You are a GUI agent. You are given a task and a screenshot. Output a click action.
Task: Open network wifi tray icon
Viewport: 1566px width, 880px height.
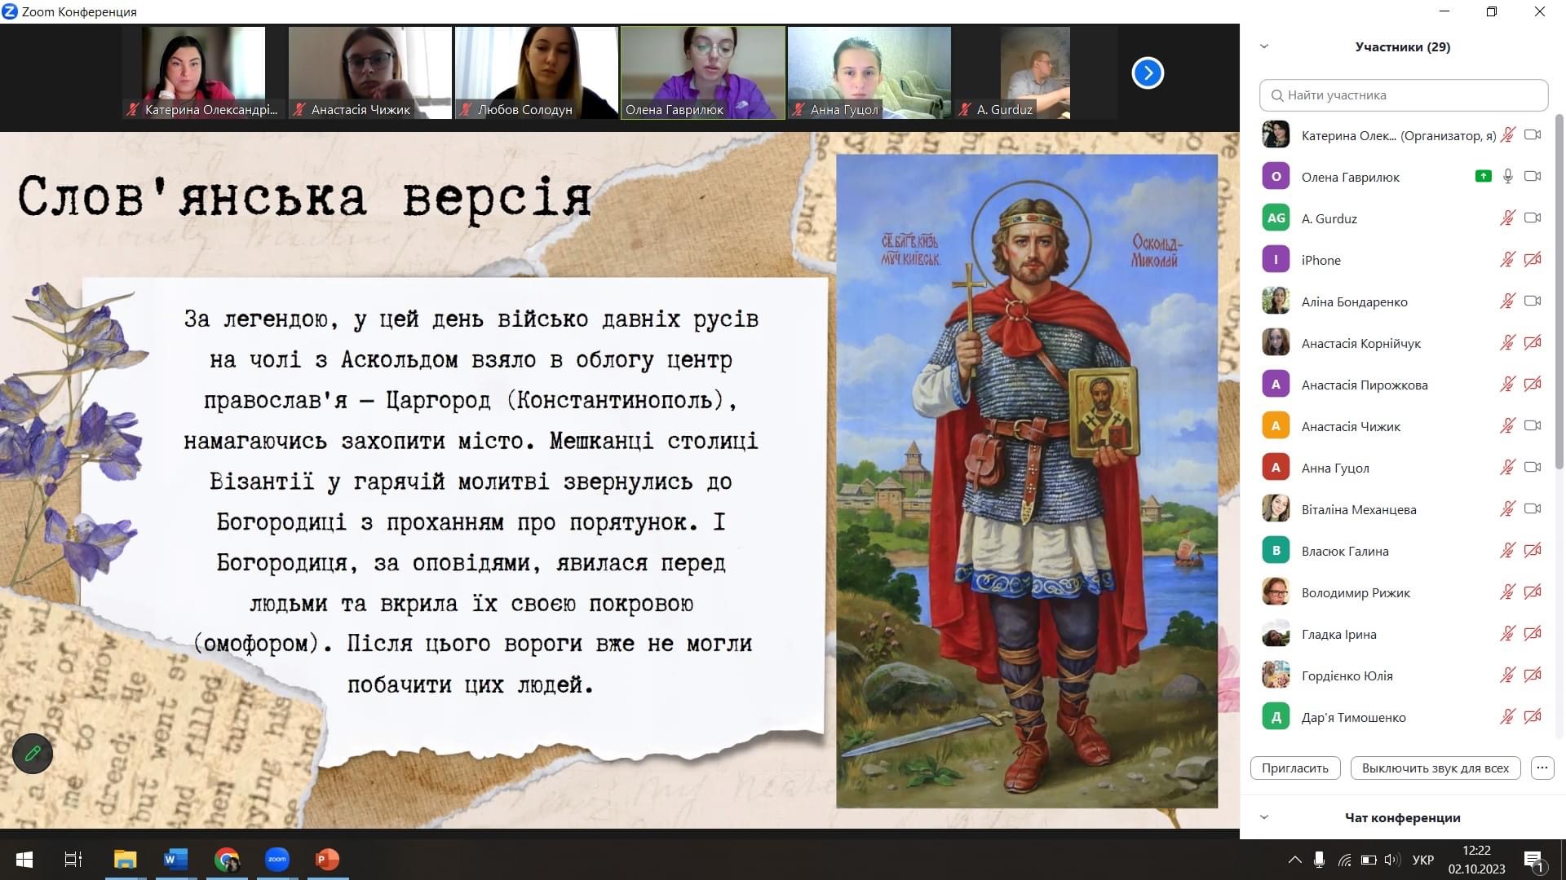pyautogui.click(x=1345, y=860)
